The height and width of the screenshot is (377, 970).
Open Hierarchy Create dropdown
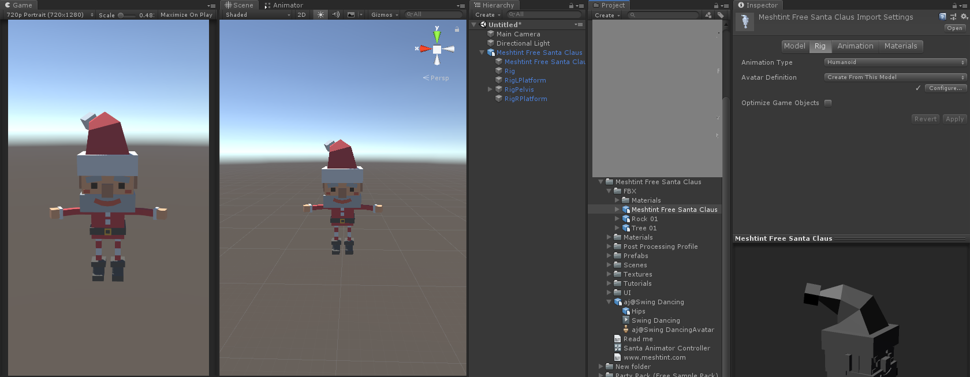(487, 14)
